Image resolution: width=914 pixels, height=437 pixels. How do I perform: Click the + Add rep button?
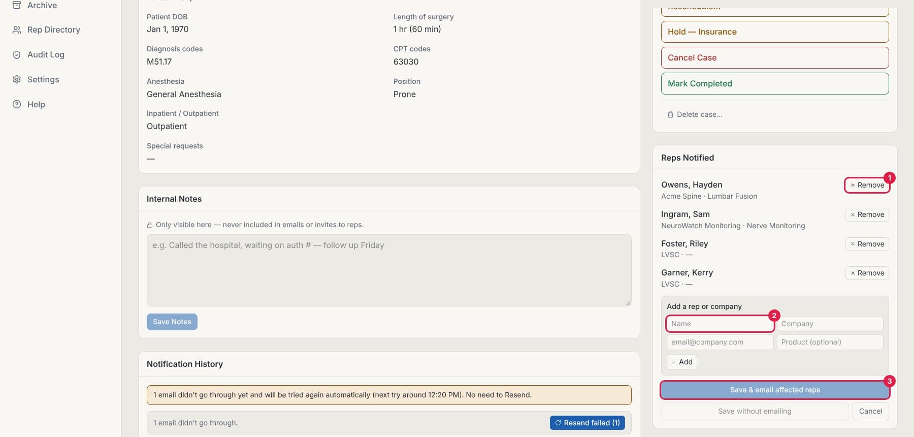pyautogui.click(x=682, y=362)
